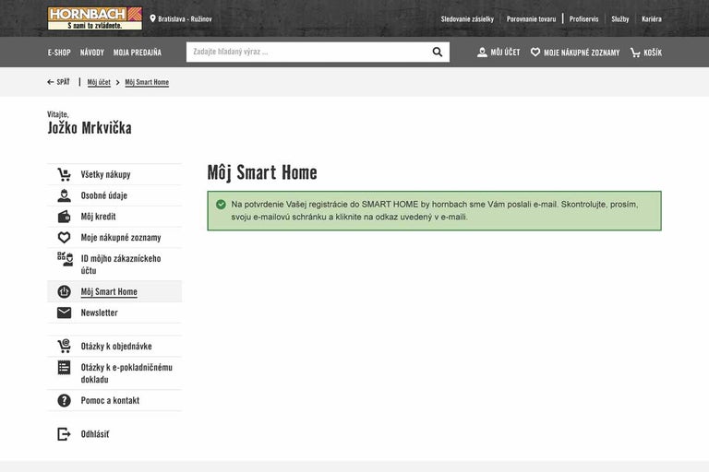This screenshot has height=472, width=709.
Task: Go back using the SPÄŤ link
Action: coord(59,82)
